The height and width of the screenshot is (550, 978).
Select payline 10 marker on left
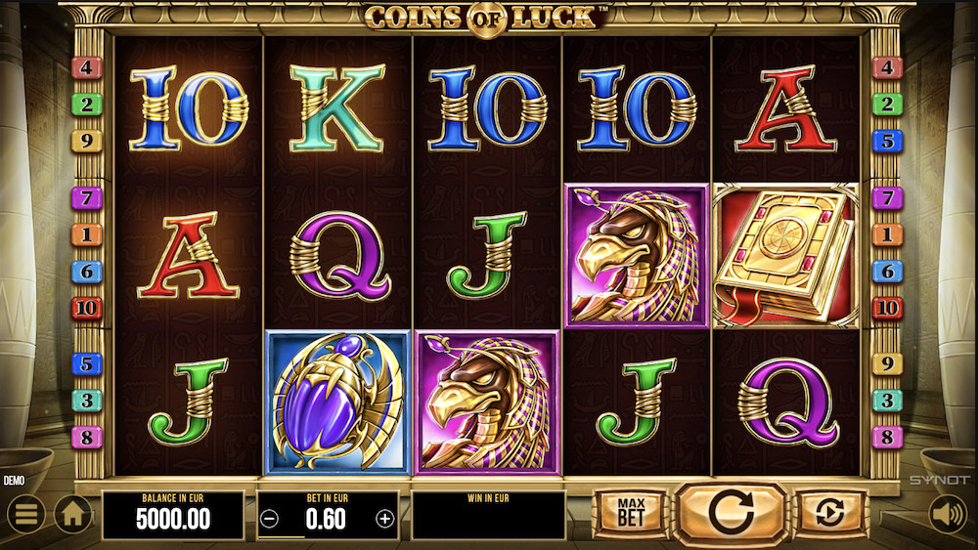(87, 308)
